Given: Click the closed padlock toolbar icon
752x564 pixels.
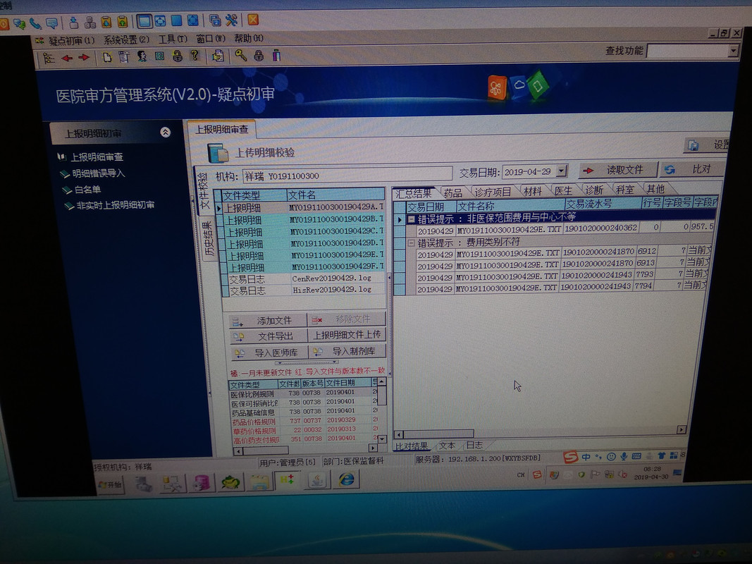Looking at the screenshot, I should [x=259, y=56].
